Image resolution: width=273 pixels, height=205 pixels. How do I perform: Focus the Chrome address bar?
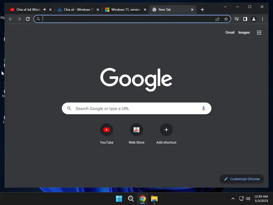click(x=132, y=19)
